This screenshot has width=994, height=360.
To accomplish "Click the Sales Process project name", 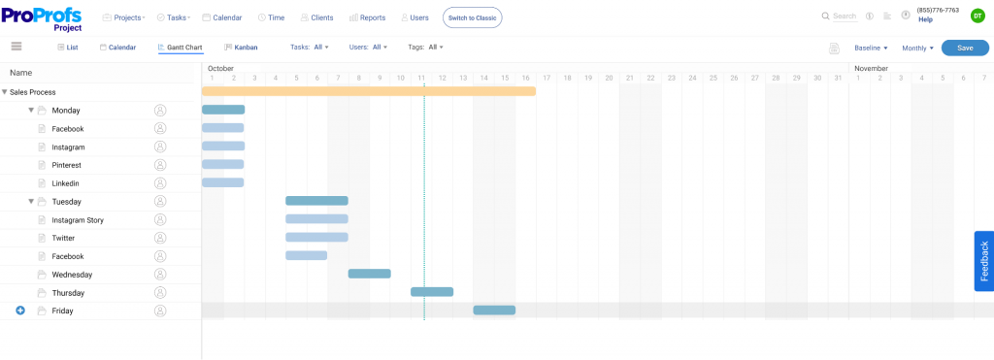I will pyautogui.click(x=33, y=92).
